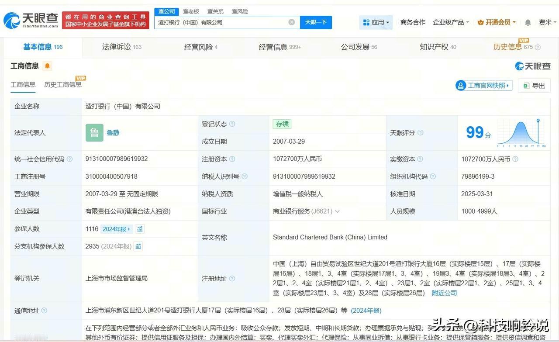Click the 存续 status badge
Screen dimensions: 559x342
282,124
